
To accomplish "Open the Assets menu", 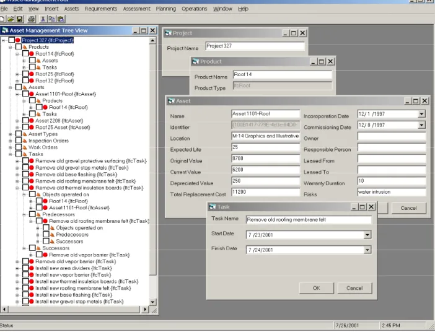I will point(72,9).
